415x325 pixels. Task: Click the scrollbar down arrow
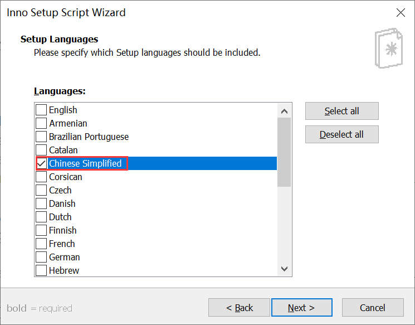(x=284, y=269)
